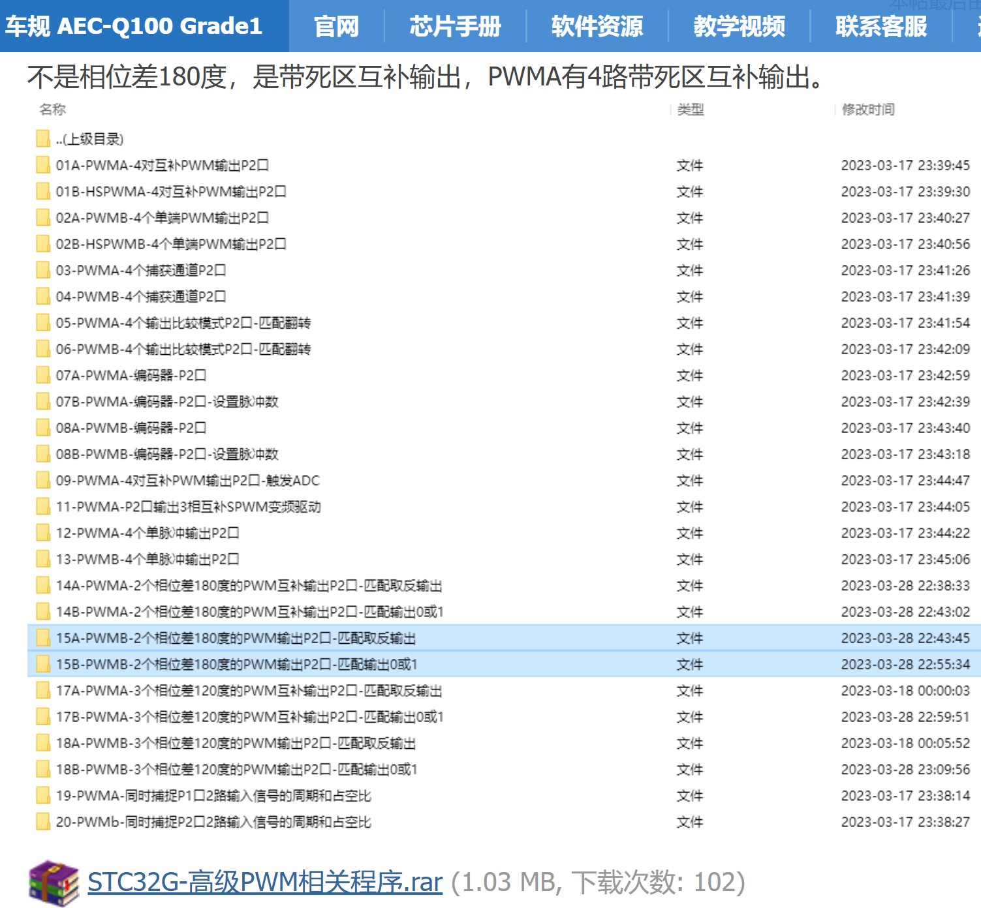Screen dimensions: 981x908
Task: Select 17A-PWMA 匹配取反输出 folder name
Action: [x=249, y=690]
